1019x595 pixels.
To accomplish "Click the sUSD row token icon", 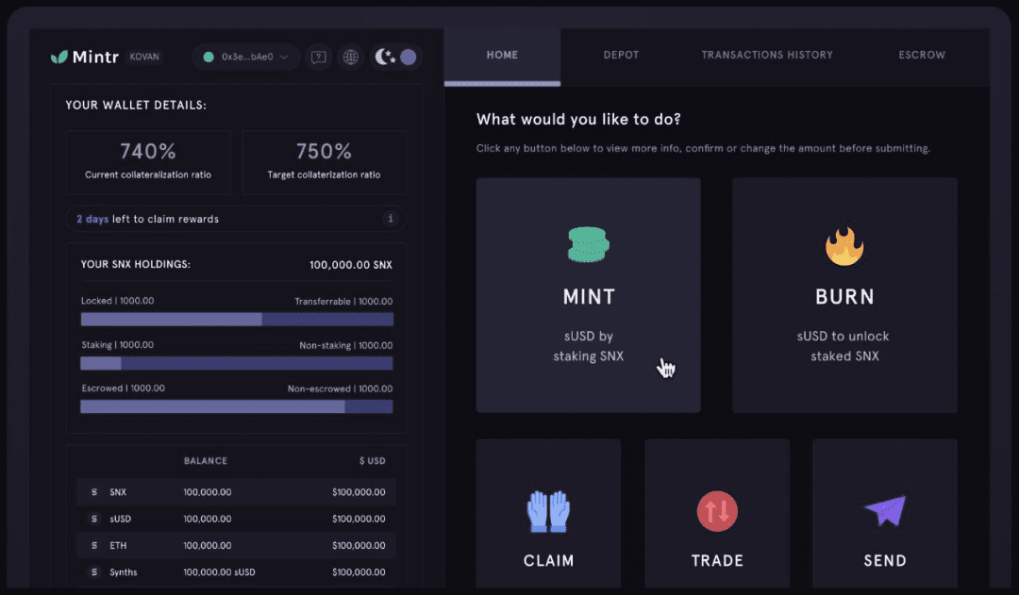I will tap(94, 519).
